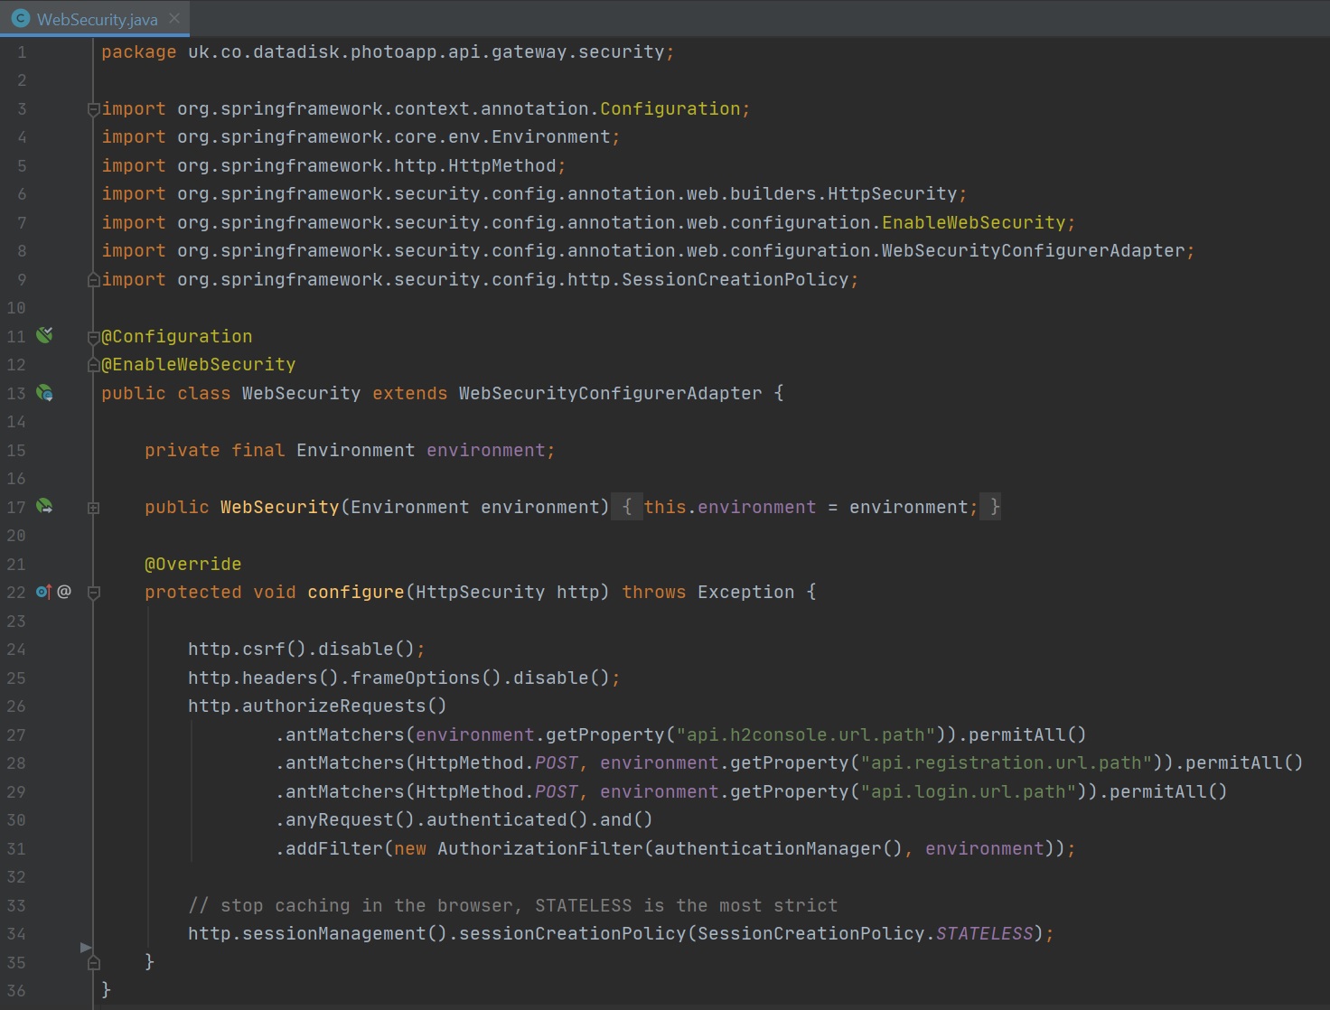Click line number 1 in the gutter
Screen dimensions: 1330x1010
point(22,52)
